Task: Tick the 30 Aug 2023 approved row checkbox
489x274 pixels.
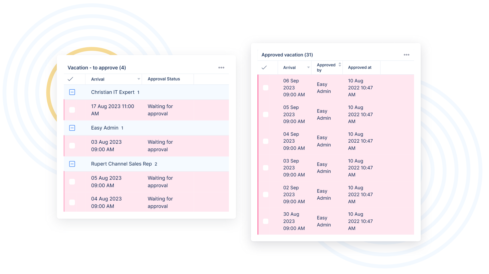Action: [x=266, y=221]
